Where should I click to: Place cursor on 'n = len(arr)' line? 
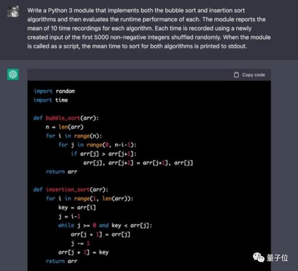pyautogui.click(x=65, y=127)
